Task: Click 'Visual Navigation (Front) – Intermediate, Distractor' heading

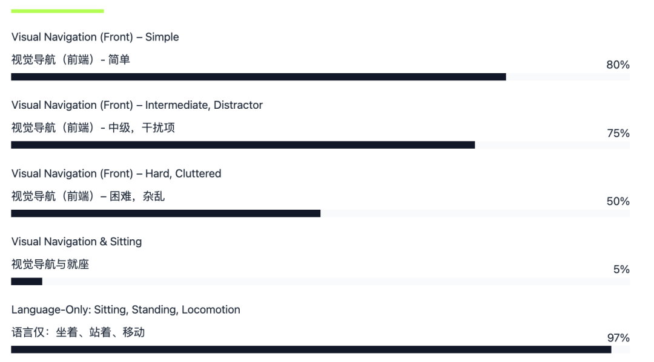Action: click(x=137, y=105)
